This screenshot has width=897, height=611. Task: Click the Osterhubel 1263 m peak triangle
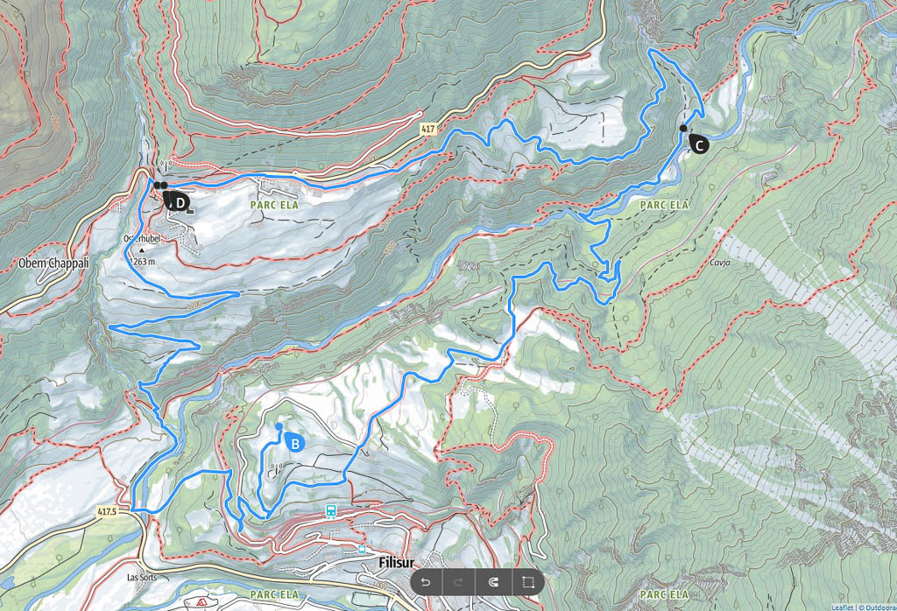pyautogui.click(x=142, y=249)
